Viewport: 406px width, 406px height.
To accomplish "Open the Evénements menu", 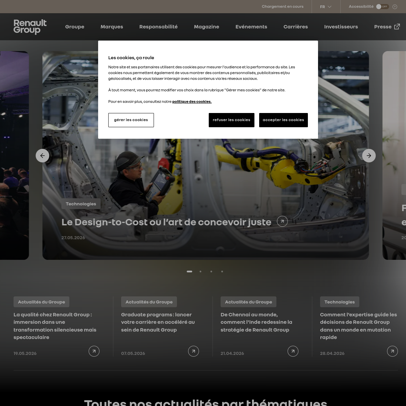I will (x=251, y=27).
